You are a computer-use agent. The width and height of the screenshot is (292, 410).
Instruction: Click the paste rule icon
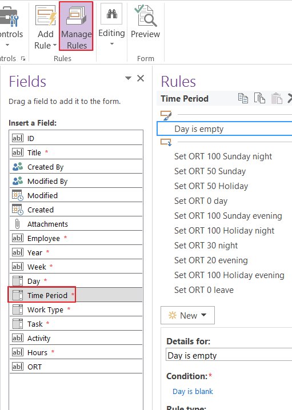point(277,99)
